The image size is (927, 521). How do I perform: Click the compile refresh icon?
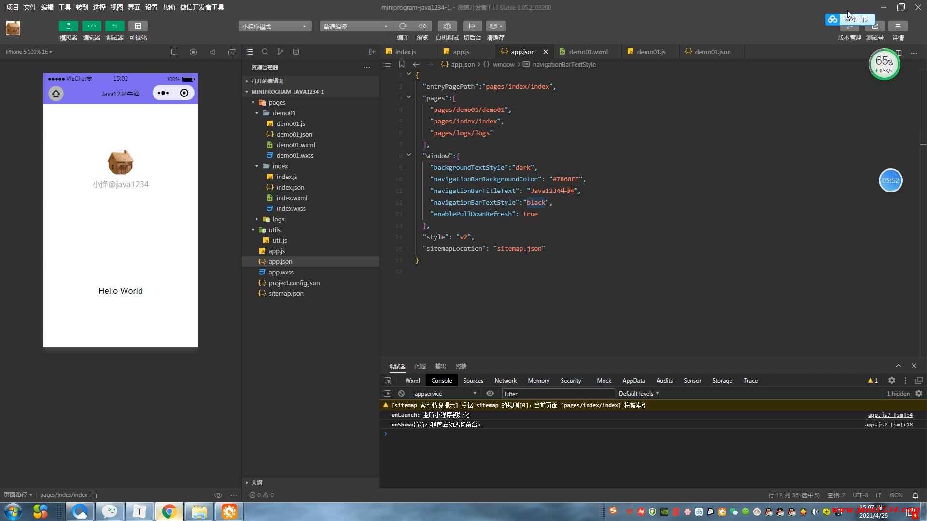[403, 26]
